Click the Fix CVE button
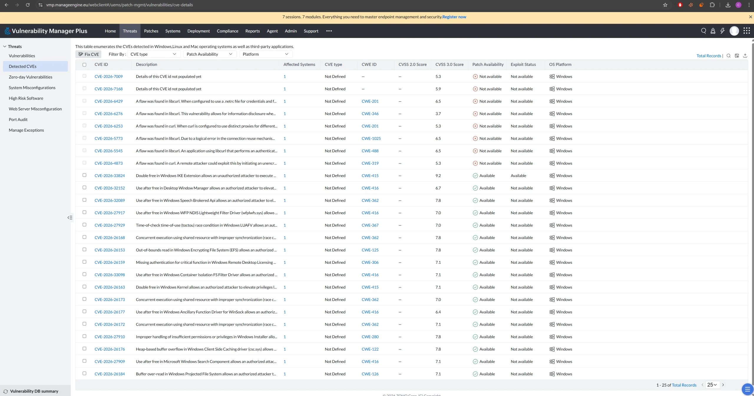 click(88, 54)
